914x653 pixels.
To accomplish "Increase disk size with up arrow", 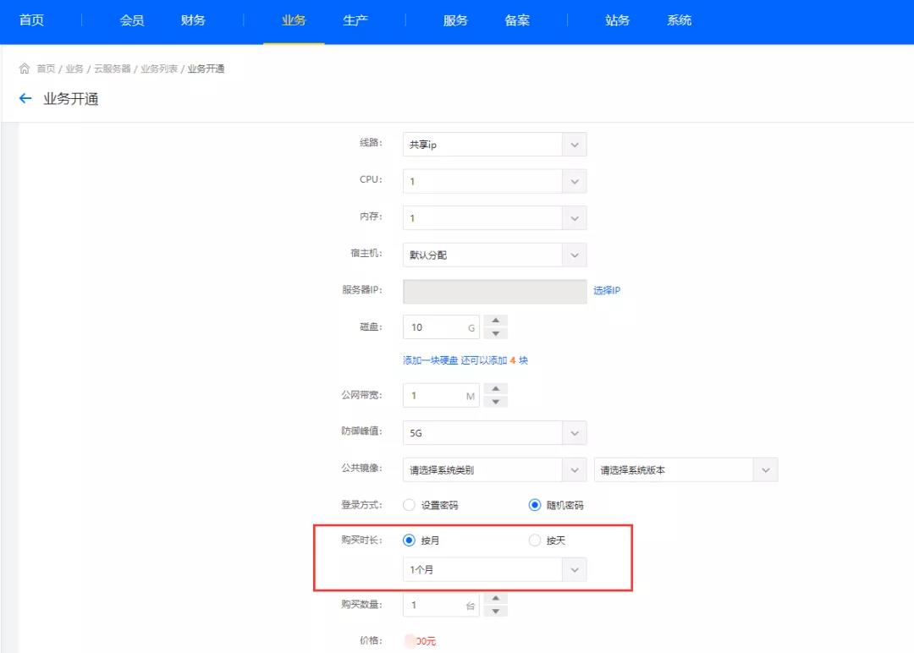I will coord(495,321).
